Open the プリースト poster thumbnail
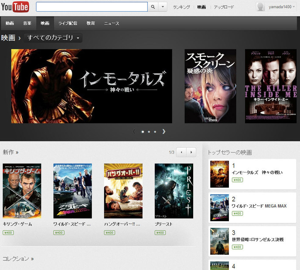 coord(174,191)
